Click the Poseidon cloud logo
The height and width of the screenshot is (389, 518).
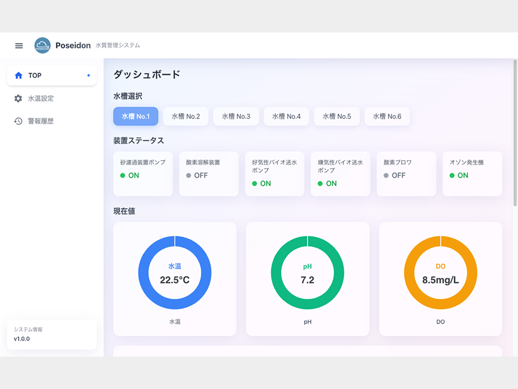[42, 46]
